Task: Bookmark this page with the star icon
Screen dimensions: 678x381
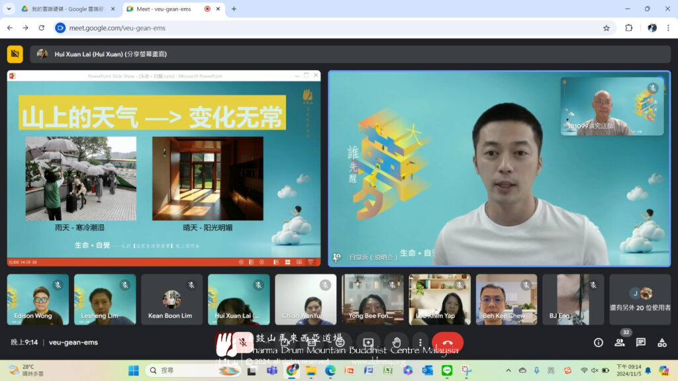Action: 606,28
